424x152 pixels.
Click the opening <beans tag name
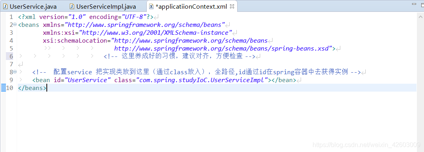point(29,25)
